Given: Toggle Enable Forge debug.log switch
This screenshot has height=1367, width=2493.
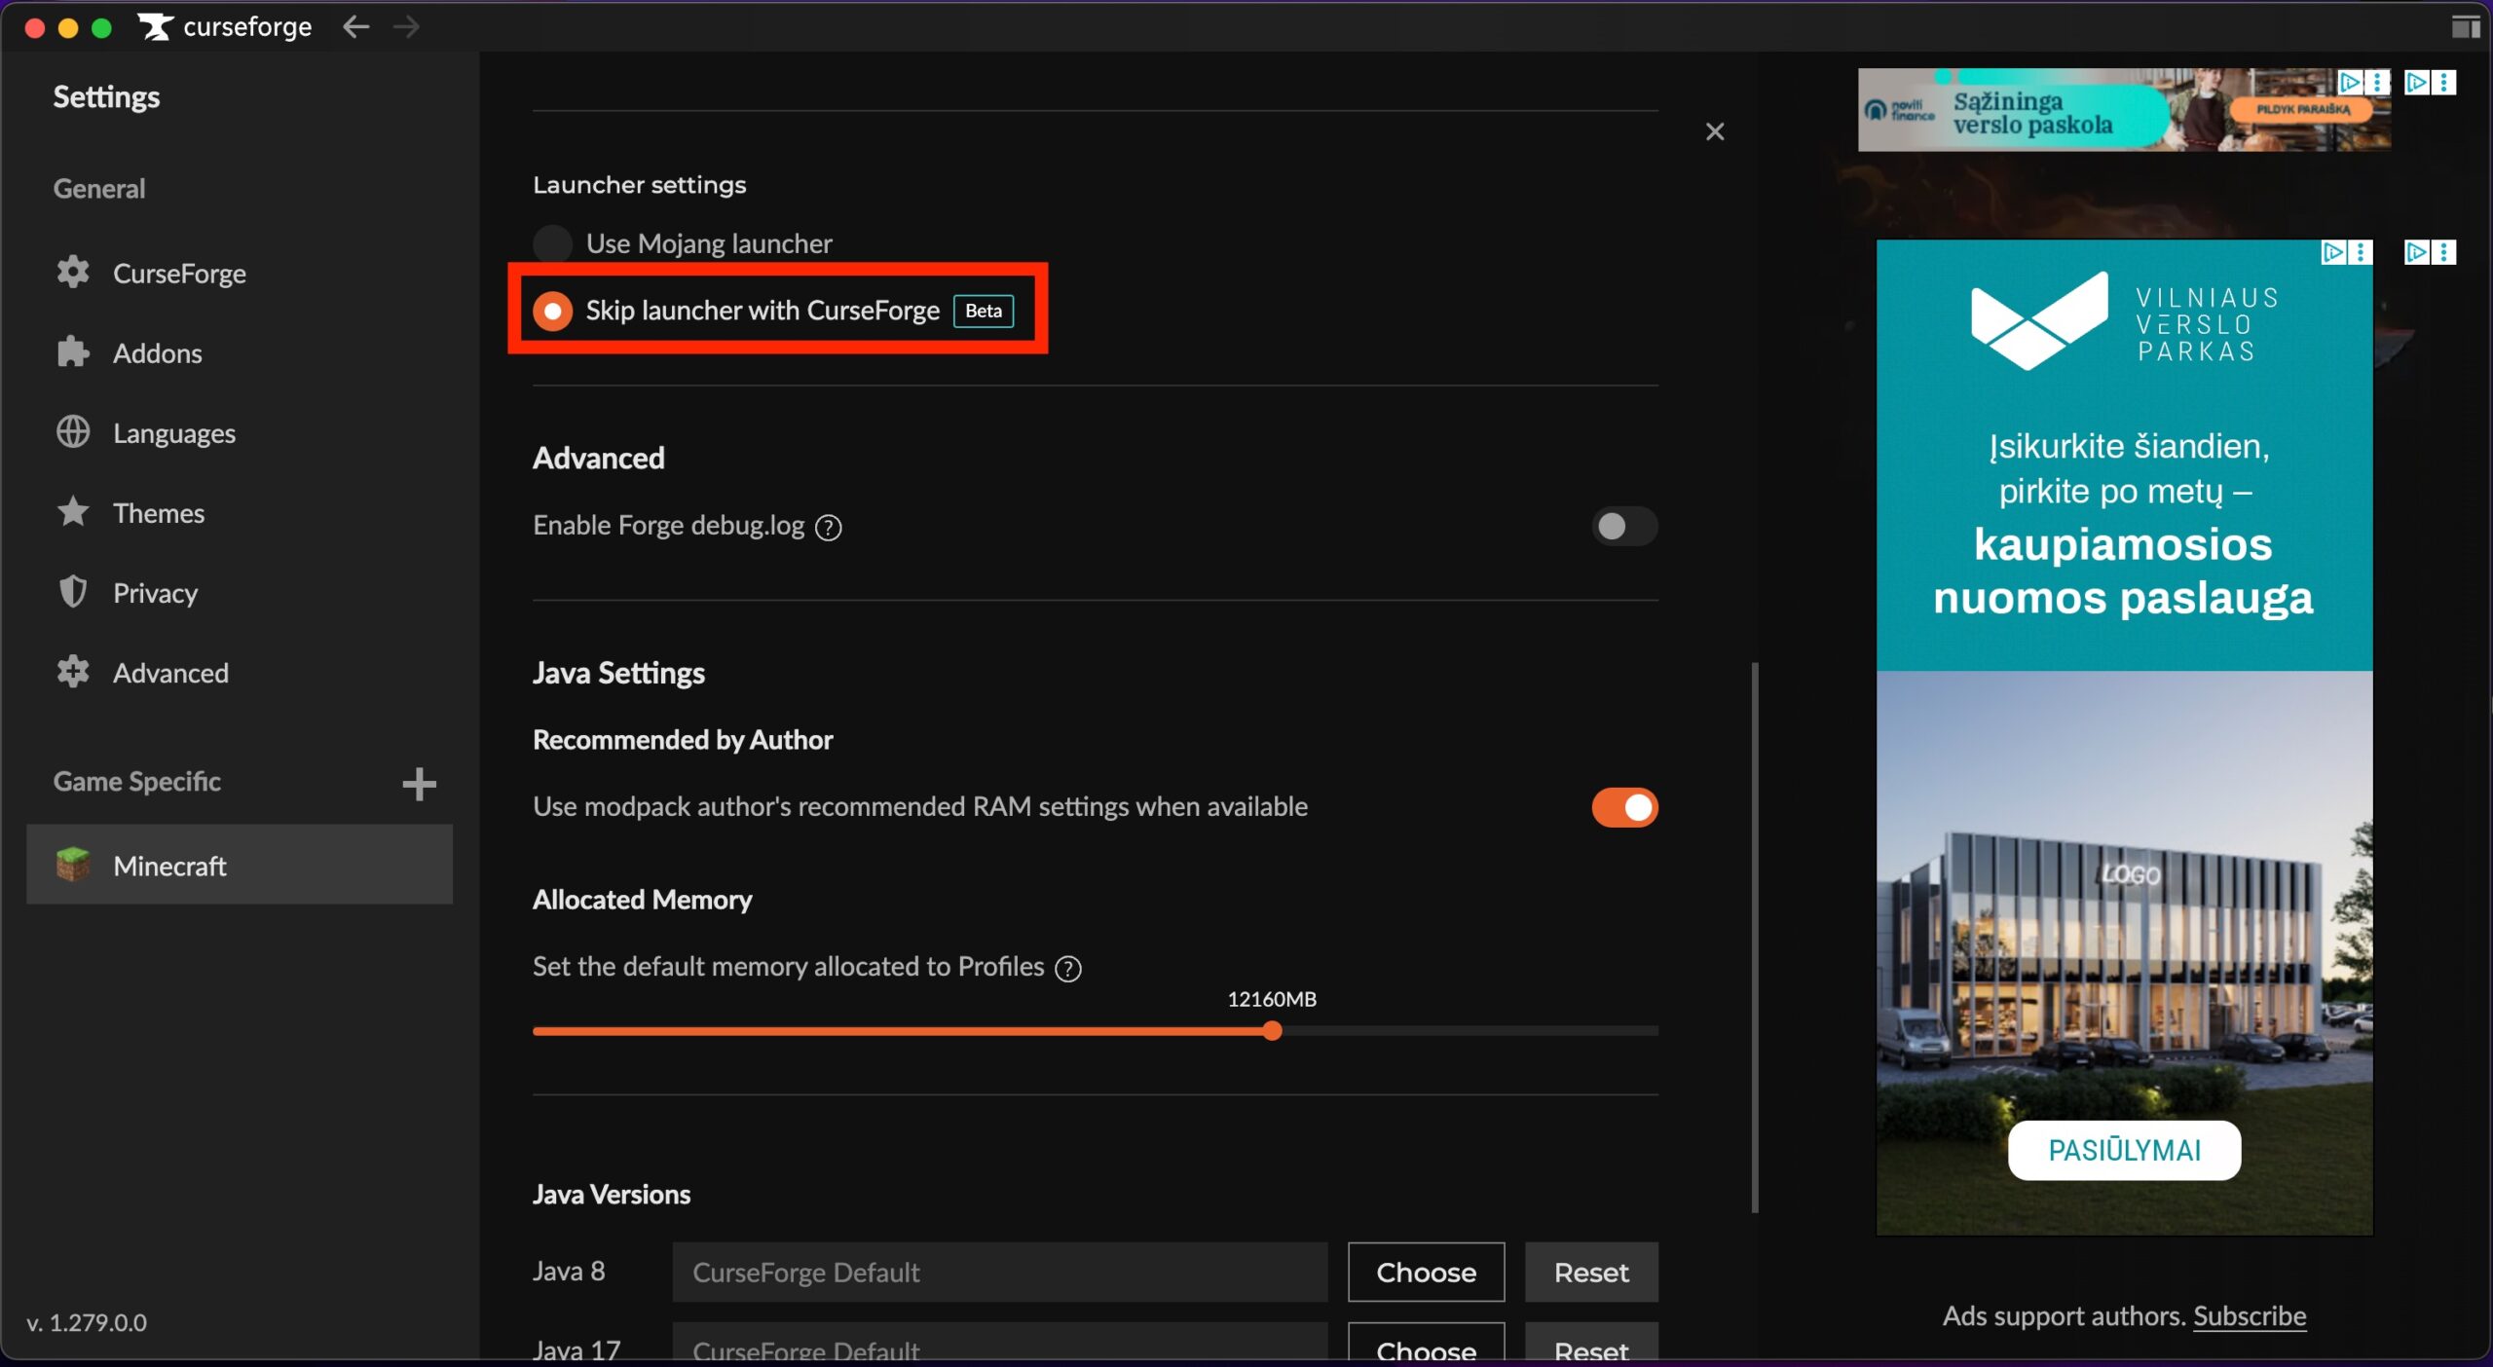Looking at the screenshot, I should pos(1624,526).
